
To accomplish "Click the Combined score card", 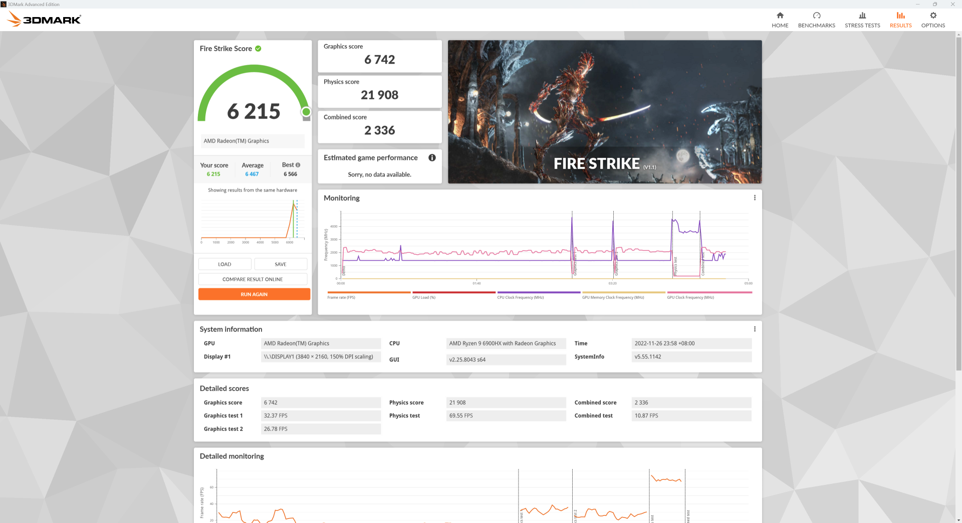I will coord(380,127).
